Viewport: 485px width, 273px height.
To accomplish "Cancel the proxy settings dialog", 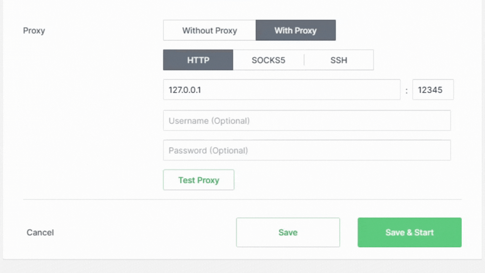I will [x=40, y=233].
